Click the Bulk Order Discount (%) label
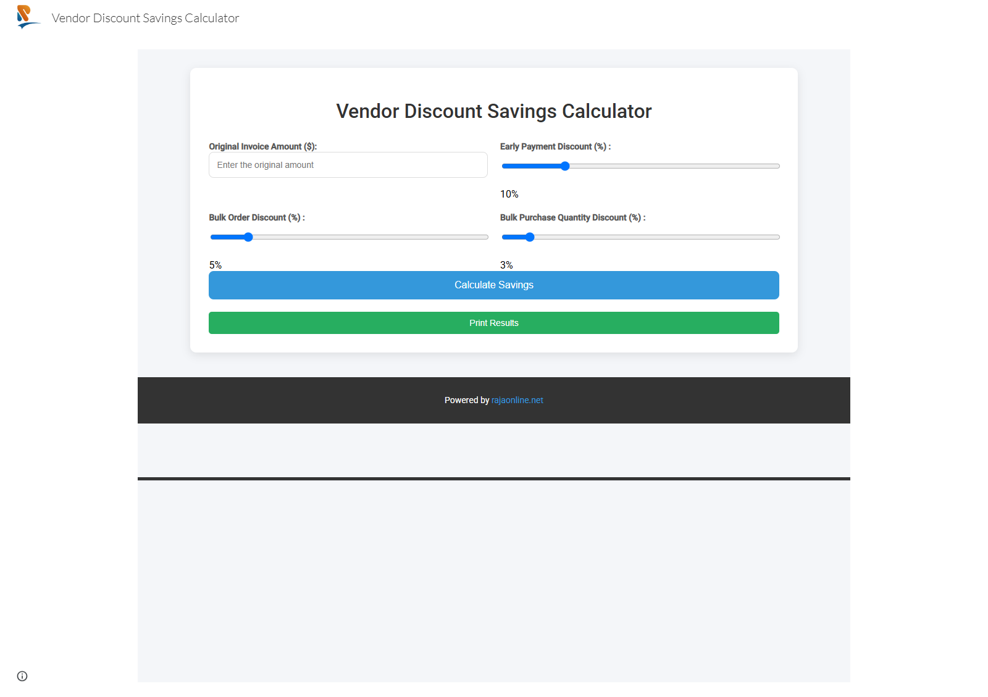Image resolution: width=988 pixels, height=697 pixels. (257, 217)
